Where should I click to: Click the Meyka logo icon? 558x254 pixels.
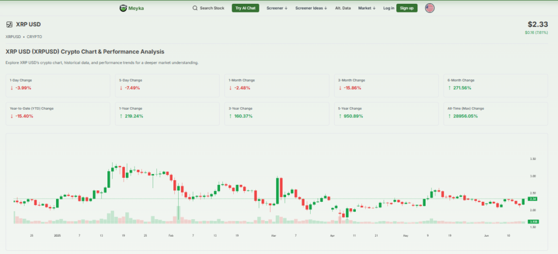(x=123, y=8)
